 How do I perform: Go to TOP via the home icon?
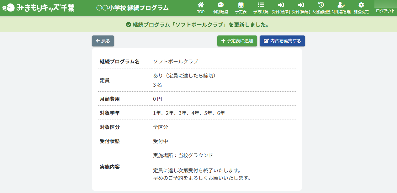pos(201,5)
